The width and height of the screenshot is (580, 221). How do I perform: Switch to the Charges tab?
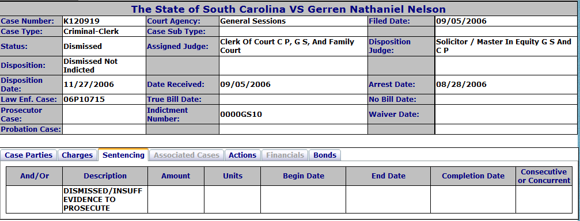click(77, 155)
